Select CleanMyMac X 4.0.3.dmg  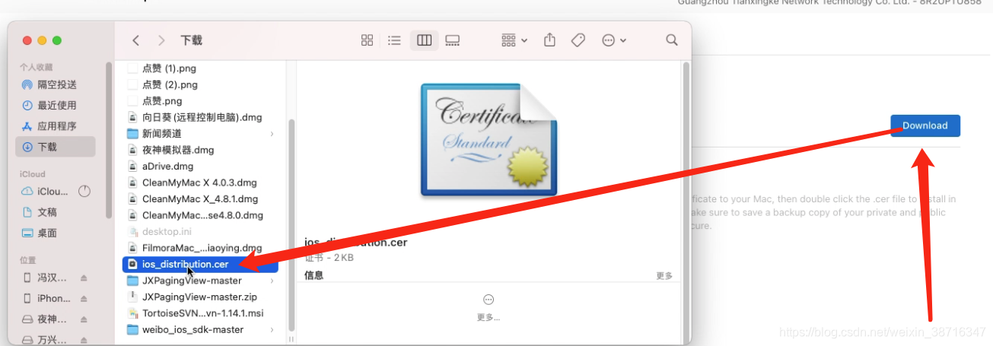[x=200, y=183]
